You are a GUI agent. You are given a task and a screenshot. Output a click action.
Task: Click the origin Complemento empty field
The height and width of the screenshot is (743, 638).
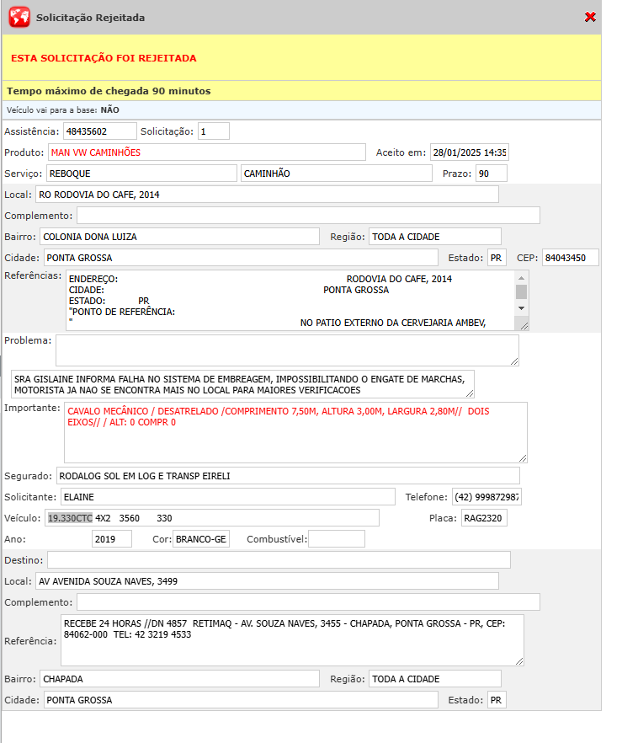(308, 215)
